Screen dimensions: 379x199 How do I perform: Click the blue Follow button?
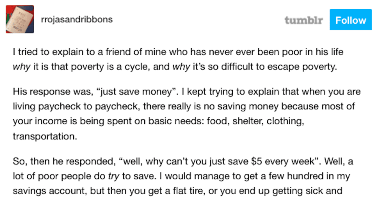point(351,20)
